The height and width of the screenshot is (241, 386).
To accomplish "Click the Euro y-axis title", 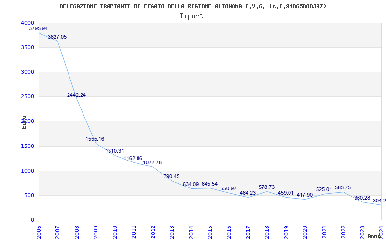I will pos(24,122).
